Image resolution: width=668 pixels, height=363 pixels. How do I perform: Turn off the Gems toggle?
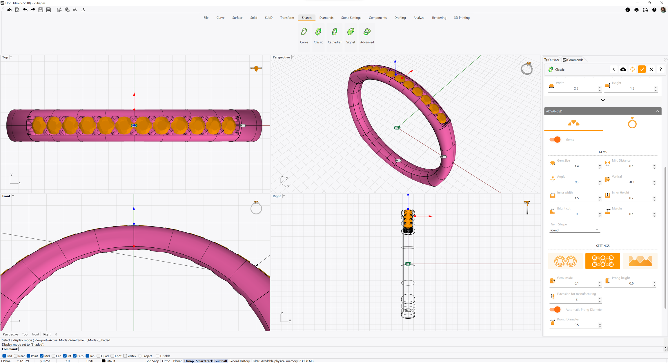tap(555, 140)
